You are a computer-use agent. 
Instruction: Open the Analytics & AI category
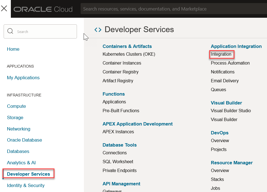point(21,163)
